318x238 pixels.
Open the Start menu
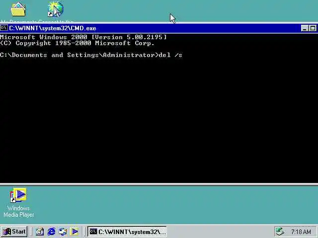point(14,232)
